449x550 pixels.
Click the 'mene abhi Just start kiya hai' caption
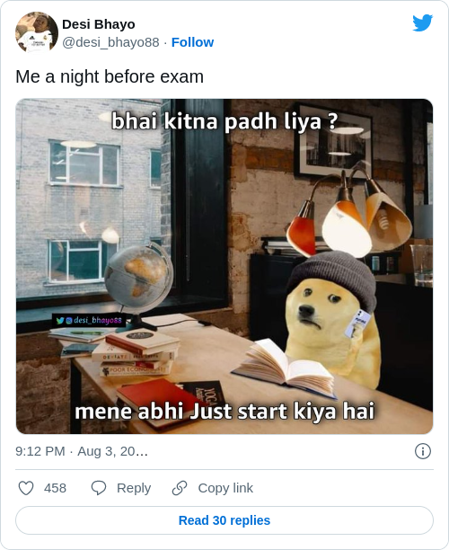click(224, 411)
